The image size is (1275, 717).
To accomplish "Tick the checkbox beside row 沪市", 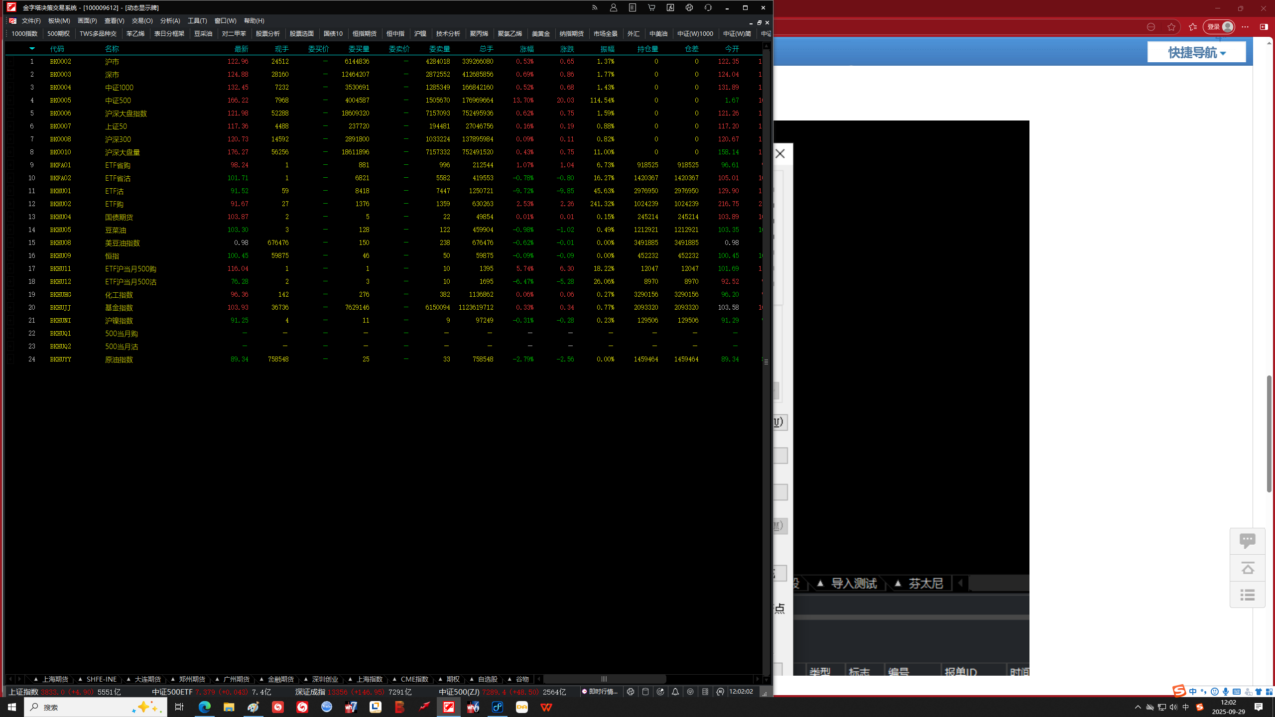I will [10, 61].
